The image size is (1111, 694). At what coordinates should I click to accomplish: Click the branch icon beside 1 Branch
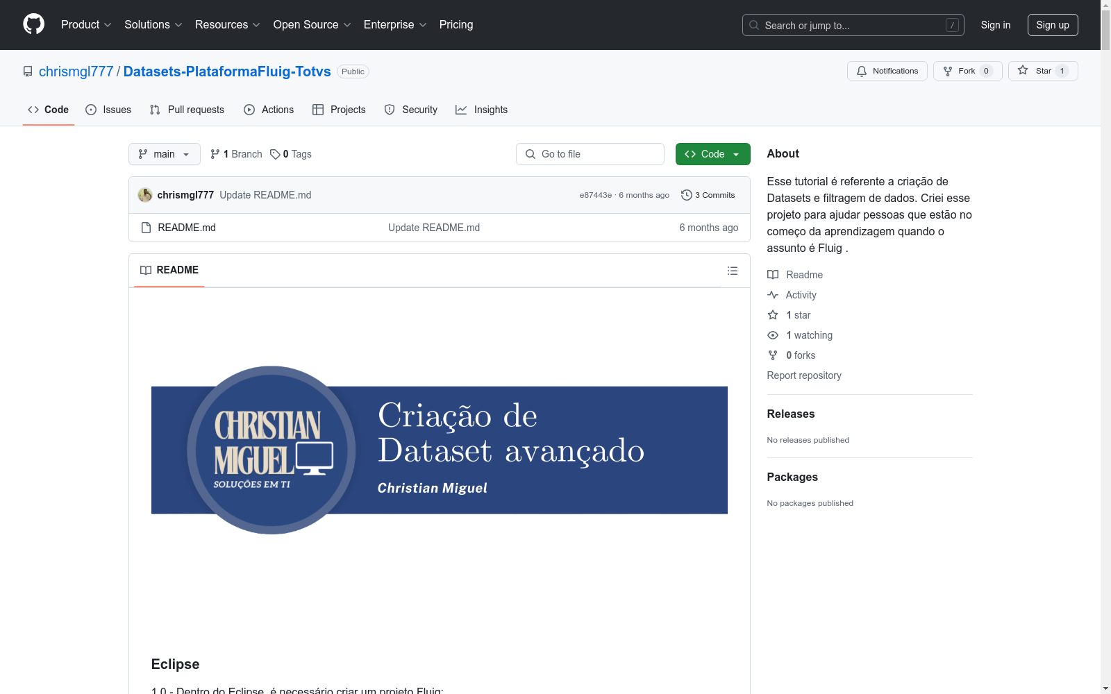pos(215,154)
